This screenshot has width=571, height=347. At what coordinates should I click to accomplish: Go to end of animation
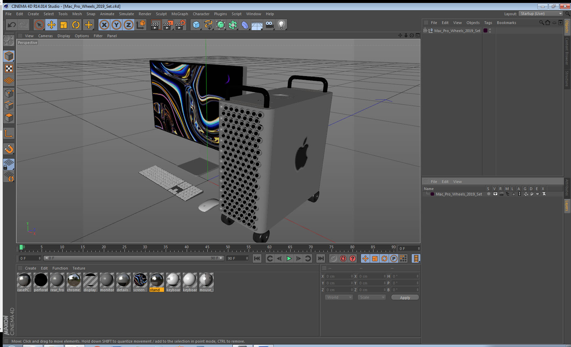320,258
